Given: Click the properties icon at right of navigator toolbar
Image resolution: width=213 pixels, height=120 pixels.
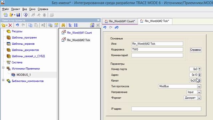Looking at the screenshot, I should click(92, 25).
